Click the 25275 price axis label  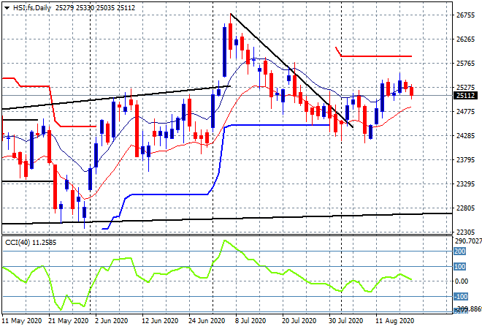(465, 88)
